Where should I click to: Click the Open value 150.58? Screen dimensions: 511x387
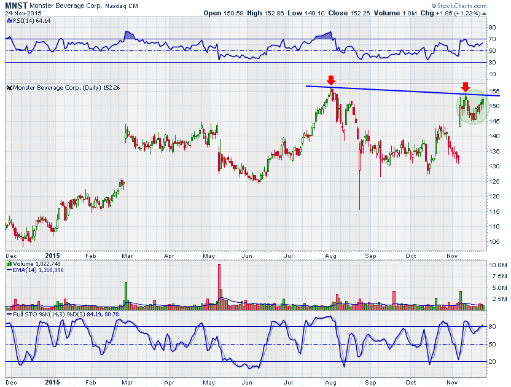[x=233, y=14]
